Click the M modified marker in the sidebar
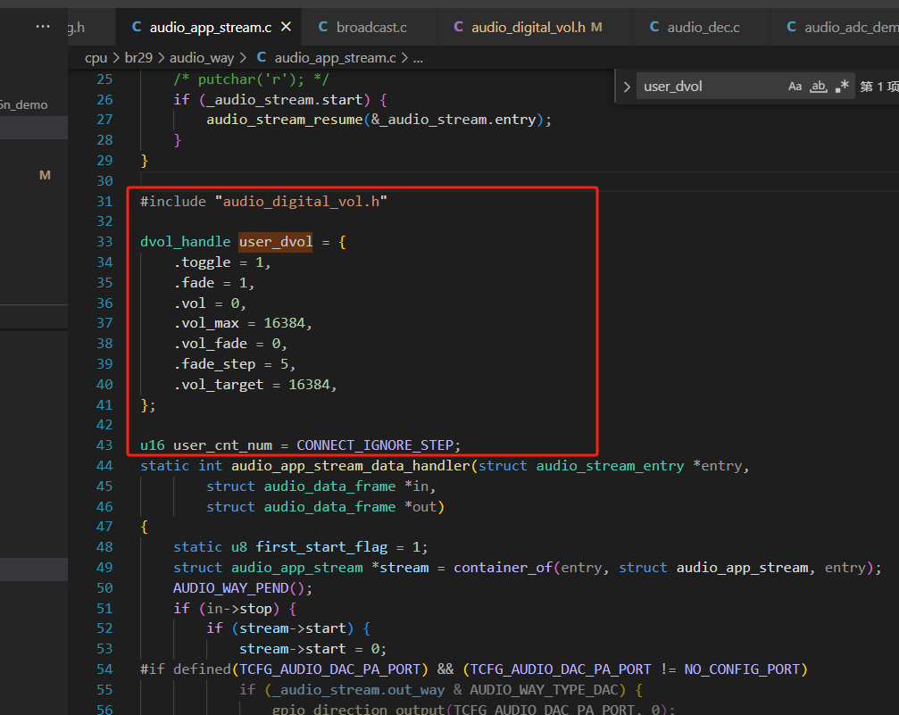 tap(45, 175)
